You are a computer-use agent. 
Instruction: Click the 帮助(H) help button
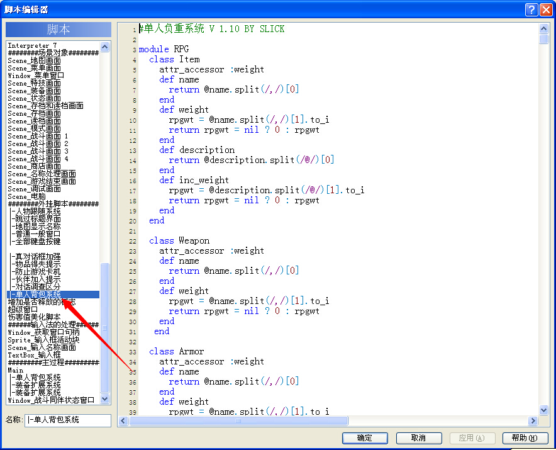coord(525,438)
